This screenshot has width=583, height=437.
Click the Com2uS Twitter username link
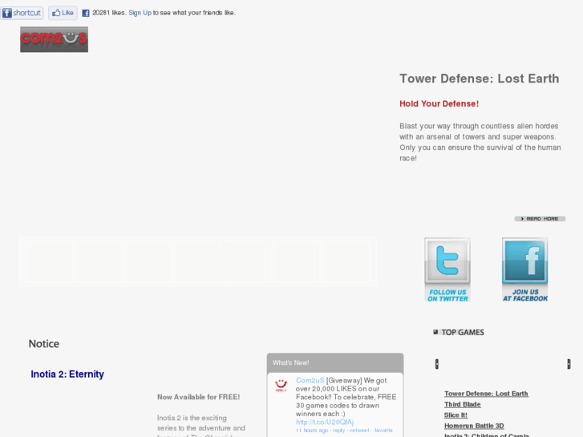pos(310,380)
